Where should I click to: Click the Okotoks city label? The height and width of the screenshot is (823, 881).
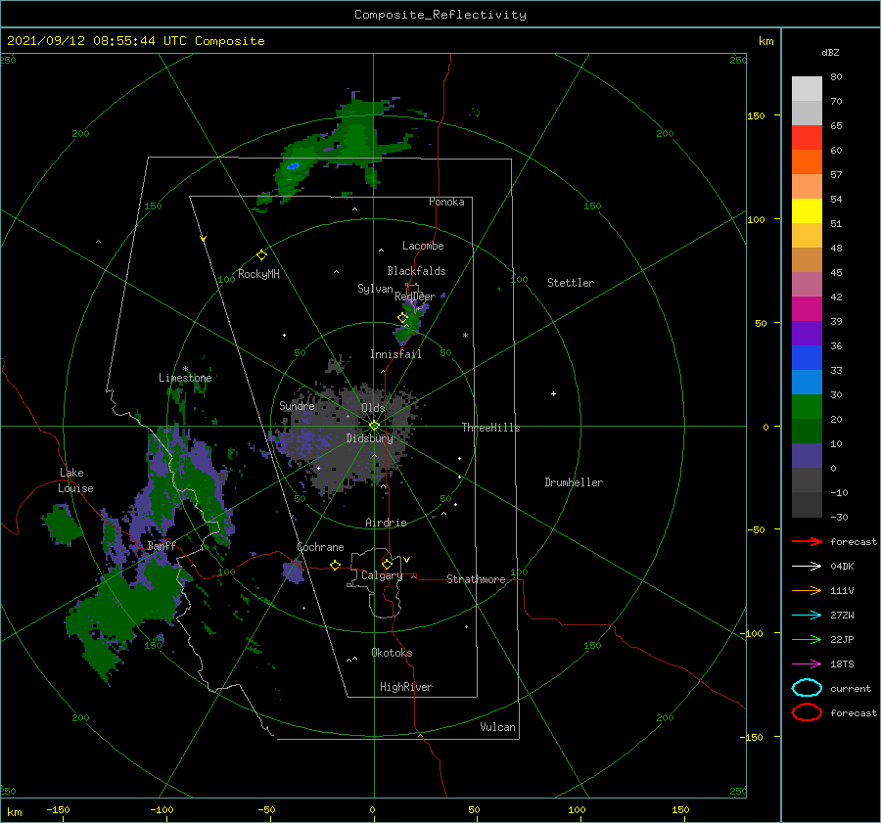pos(392,653)
